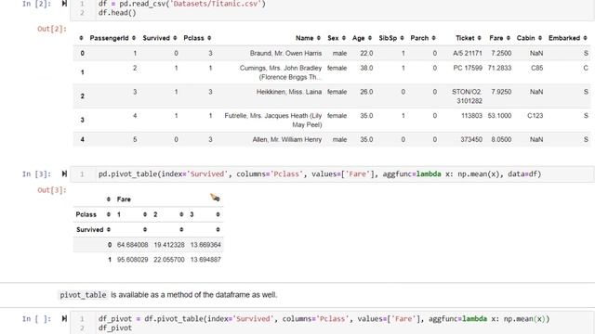Run the In [3] pd.pivot_table cell
The width and height of the screenshot is (595, 334).
pos(64,173)
